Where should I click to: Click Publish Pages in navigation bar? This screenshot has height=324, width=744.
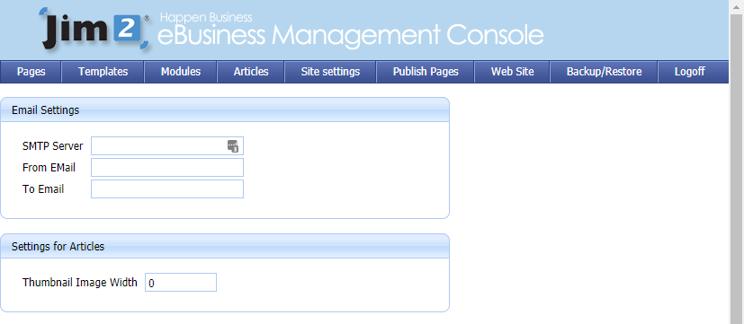(426, 72)
